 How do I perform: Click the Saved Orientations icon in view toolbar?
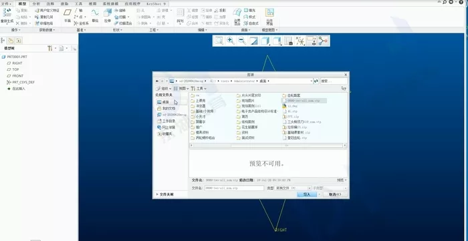tap(277, 41)
